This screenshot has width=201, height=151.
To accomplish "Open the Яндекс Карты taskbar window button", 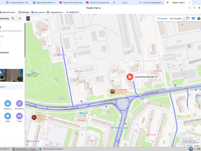I will (x=25, y=149).
